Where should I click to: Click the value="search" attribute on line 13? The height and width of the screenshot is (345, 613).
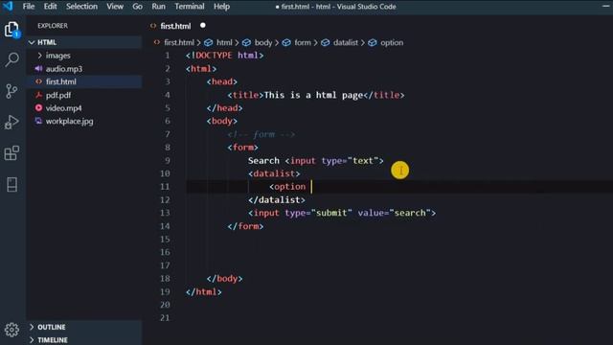394,213
